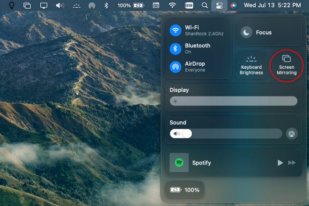Open Wi-Fi ShanRock 2.4Ghz network details
This screenshot has width=309, height=206.
(x=204, y=30)
